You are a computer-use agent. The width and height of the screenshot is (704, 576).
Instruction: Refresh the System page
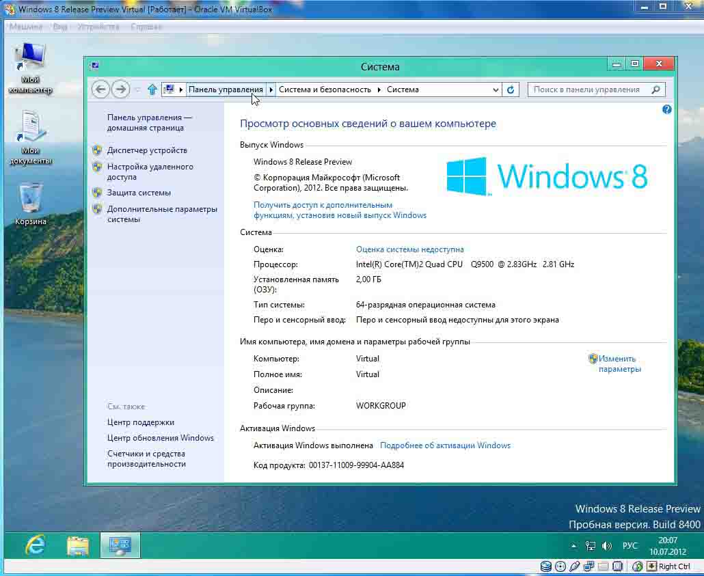511,90
